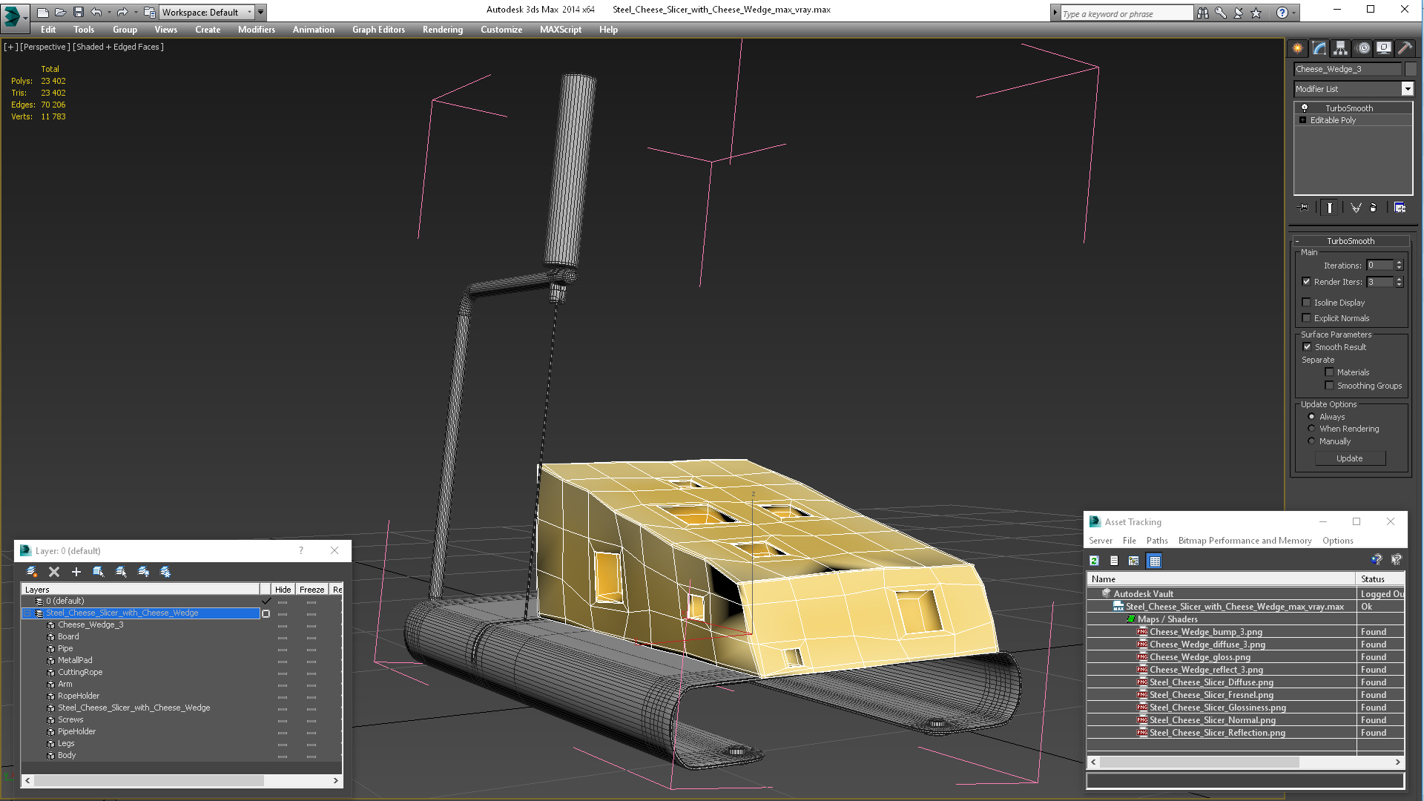
Task: Click the Project Folder icon in quick access toolbar
Action: tap(149, 12)
